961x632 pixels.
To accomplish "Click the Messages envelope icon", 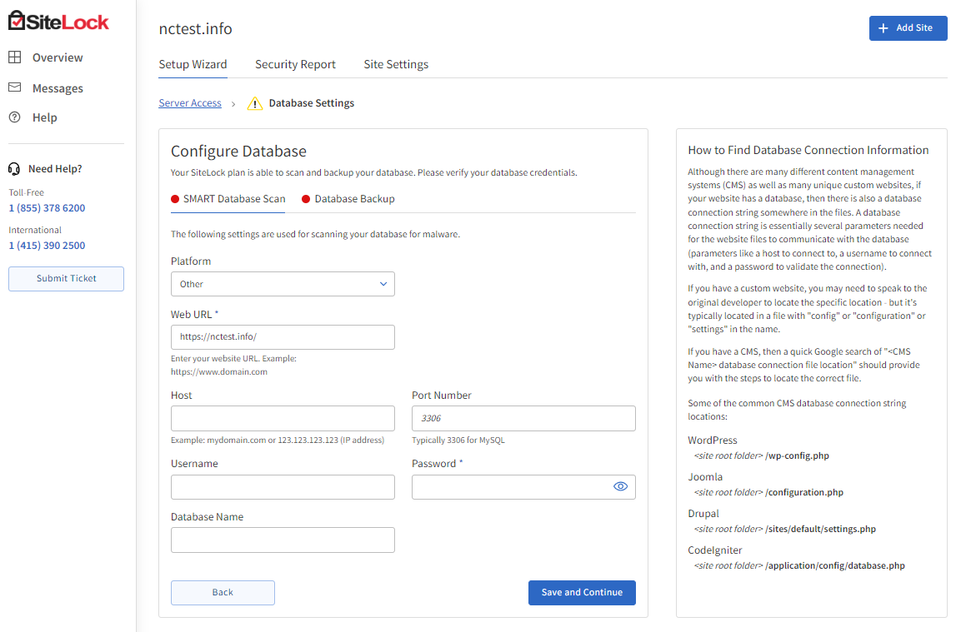I will (15, 87).
